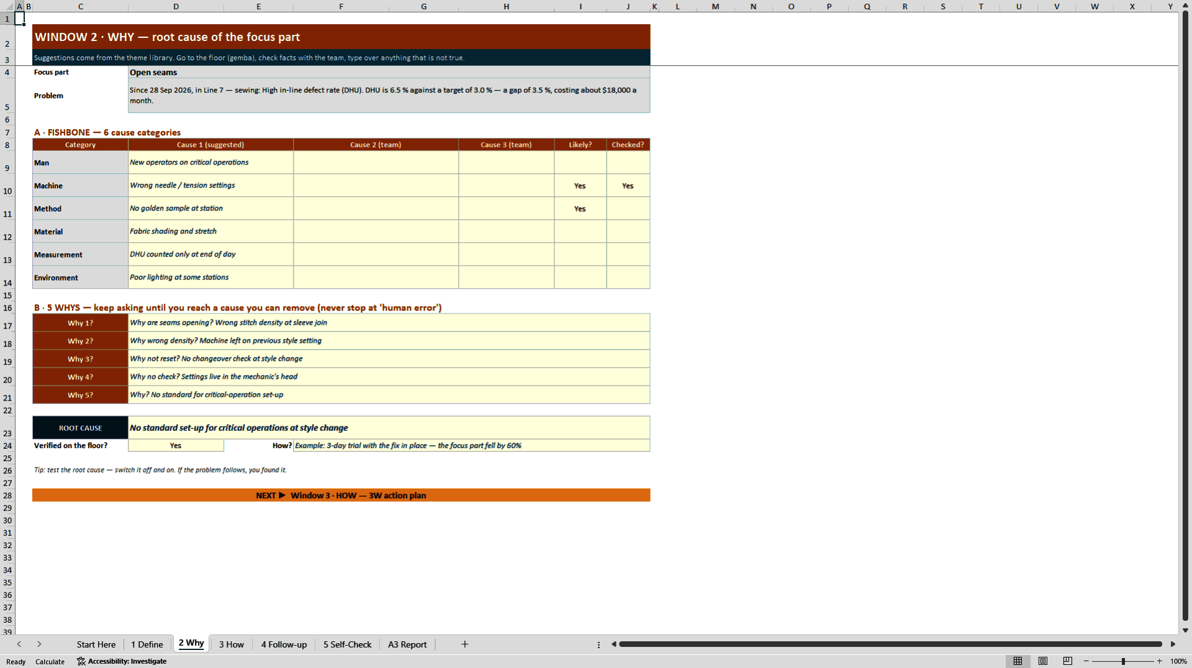Select the Verified on the floor Yes cell

(x=176, y=446)
